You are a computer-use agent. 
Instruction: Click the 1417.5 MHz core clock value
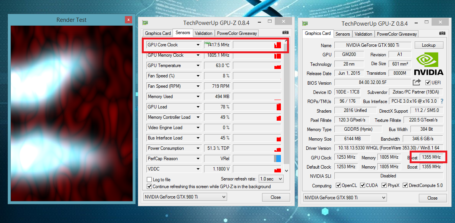tap(218, 45)
